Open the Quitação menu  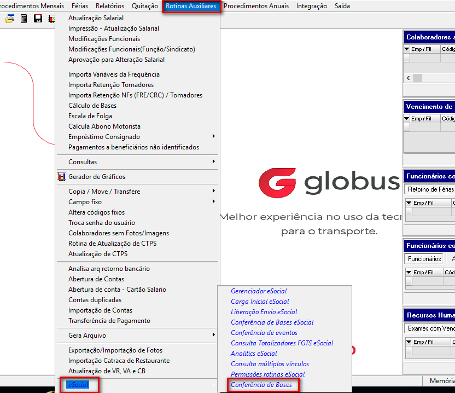point(145,6)
